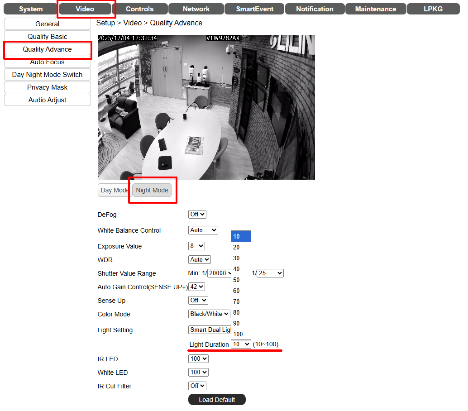Switch to the Controls tab
This screenshot has width=468, height=411.
coord(139,9)
